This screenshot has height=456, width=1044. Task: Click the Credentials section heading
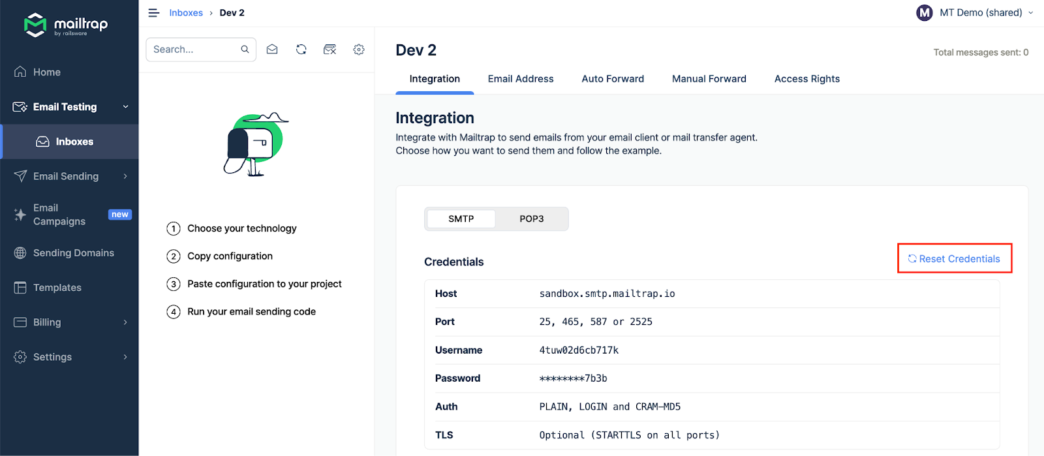point(454,262)
